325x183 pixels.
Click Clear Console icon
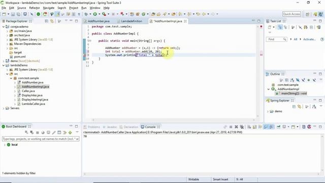tap(249, 127)
